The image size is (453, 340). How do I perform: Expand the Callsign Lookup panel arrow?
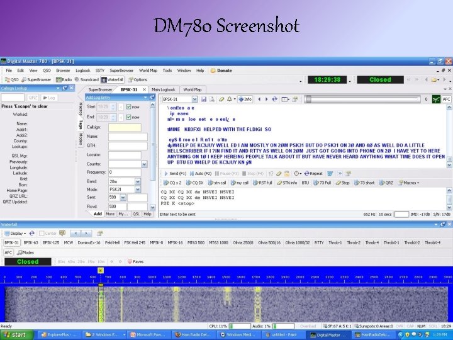click(x=58, y=88)
